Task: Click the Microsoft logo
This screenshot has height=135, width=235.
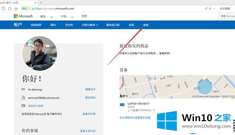Action: tap(23, 16)
